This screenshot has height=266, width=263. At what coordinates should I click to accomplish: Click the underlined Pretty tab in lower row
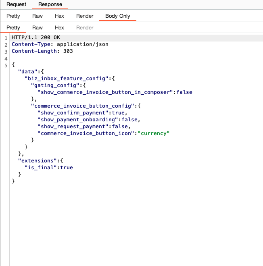(13, 28)
